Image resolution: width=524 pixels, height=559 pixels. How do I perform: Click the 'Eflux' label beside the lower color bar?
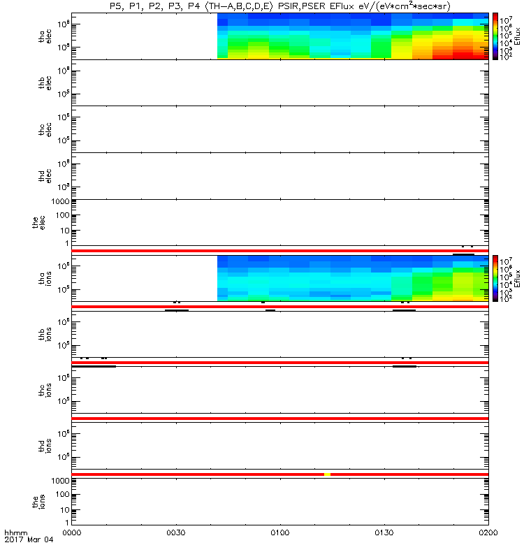click(x=518, y=279)
